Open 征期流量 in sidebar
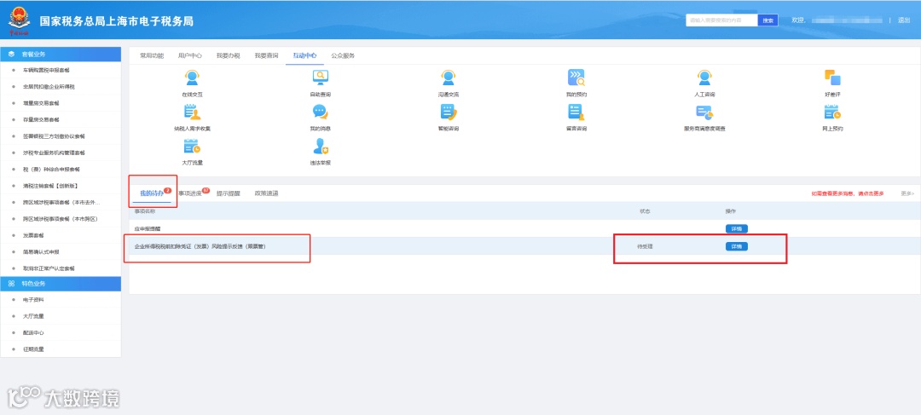921x415 pixels. tap(33, 349)
